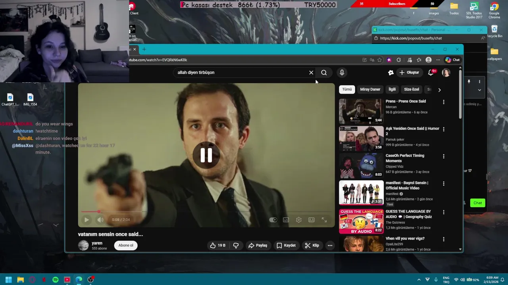Open OBS Studio from the taskbar
Viewport: 508px width, 285px height.
click(90, 280)
